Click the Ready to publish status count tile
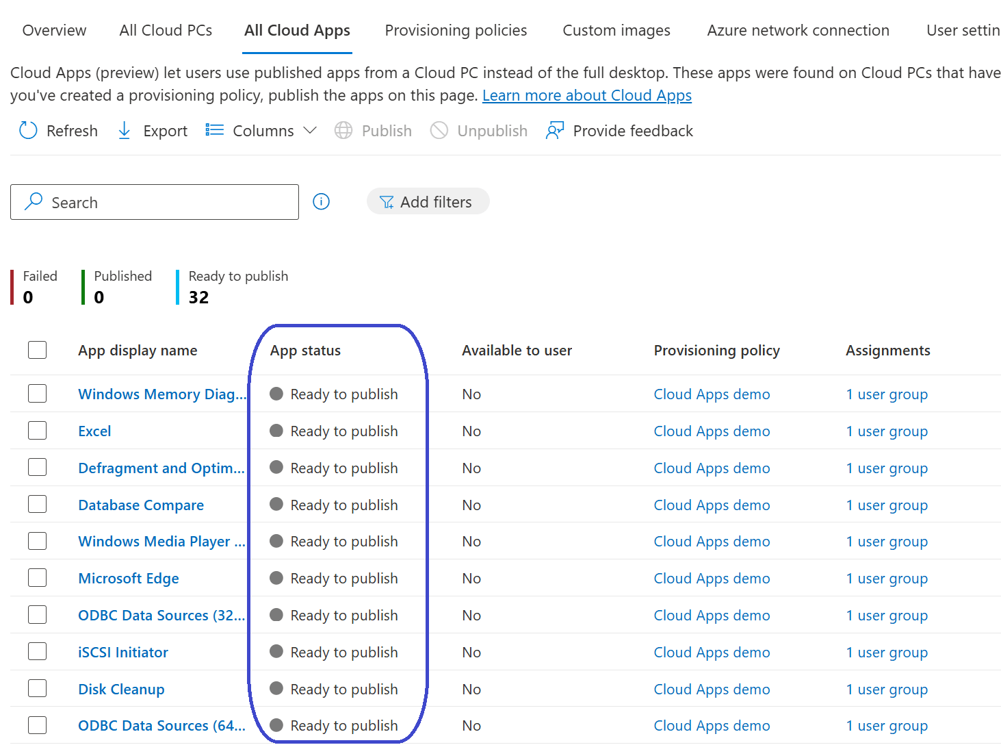Image resolution: width=1001 pixels, height=745 pixels. (237, 287)
